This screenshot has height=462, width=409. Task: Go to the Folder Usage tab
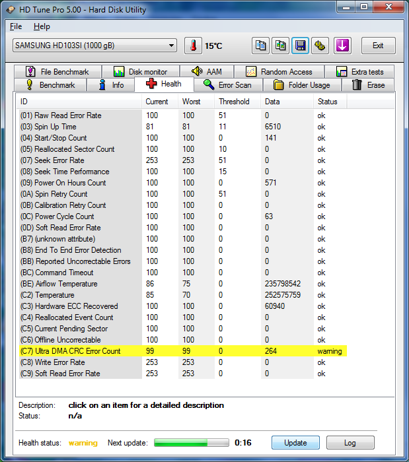coord(302,85)
